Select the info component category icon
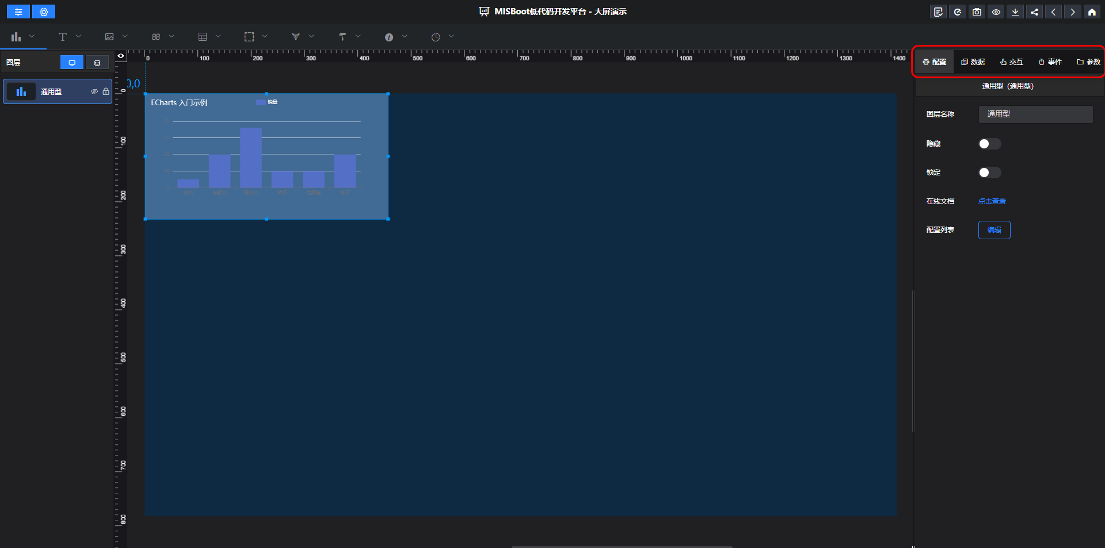The image size is (1105, 548). pos(389,37)
